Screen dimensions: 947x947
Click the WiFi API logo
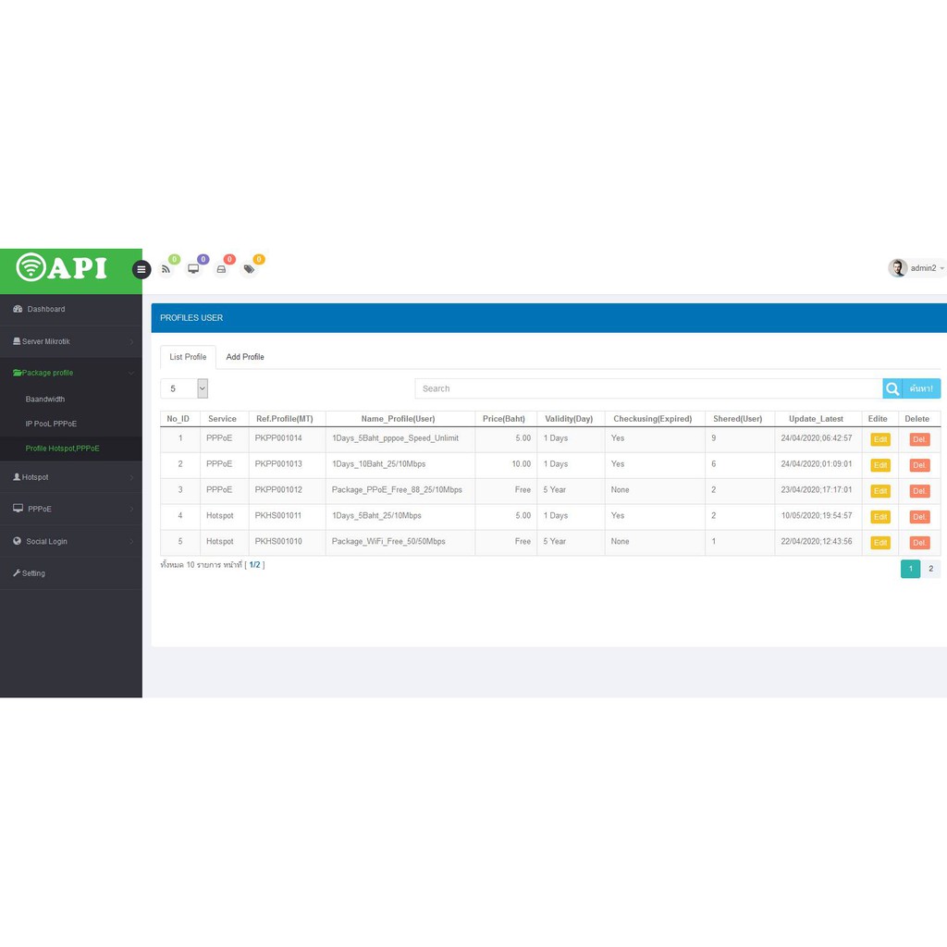pos(63,267)
